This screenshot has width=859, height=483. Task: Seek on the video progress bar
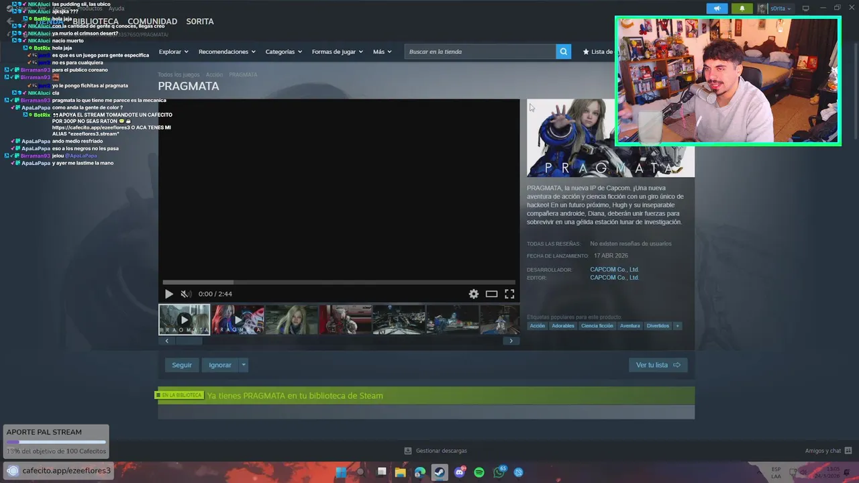coord(339,282)
